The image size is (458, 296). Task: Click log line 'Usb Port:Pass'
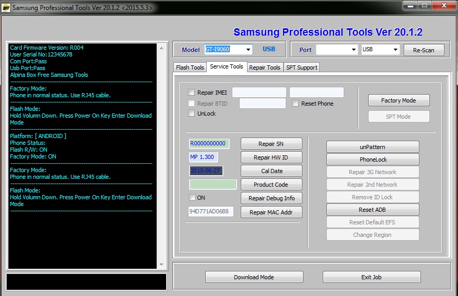(28, 68)
